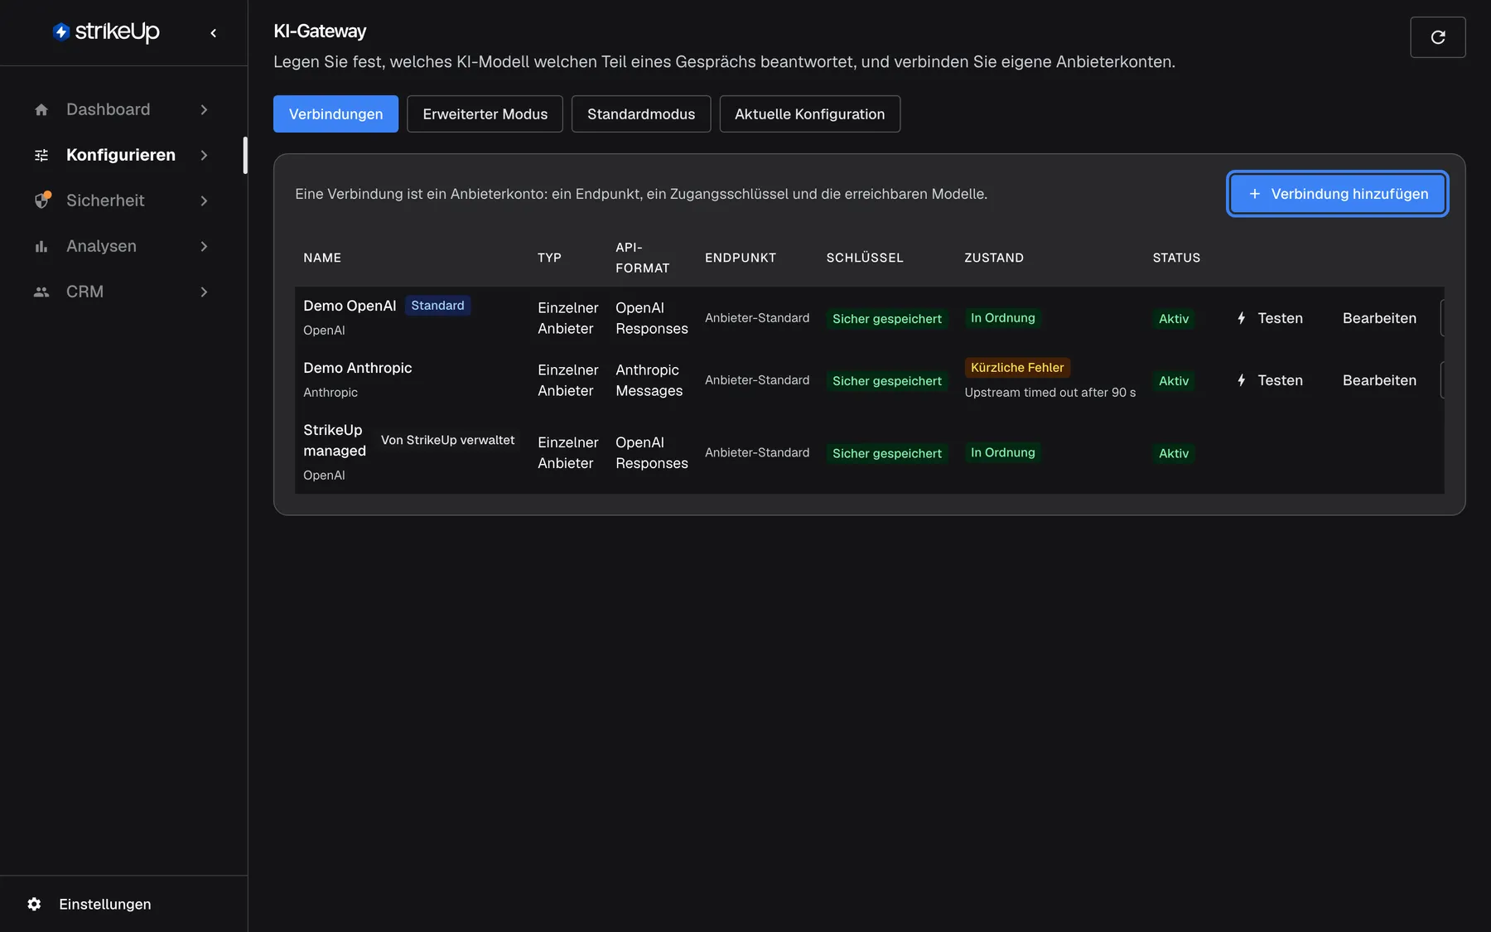Click 'Upstream timed out after 90 s' message
The image size is (1491, 932).
1049,393
